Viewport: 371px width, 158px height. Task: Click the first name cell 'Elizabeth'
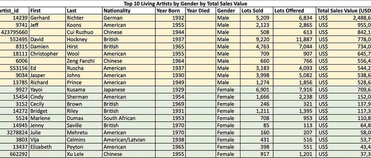[x=41, y=147]
